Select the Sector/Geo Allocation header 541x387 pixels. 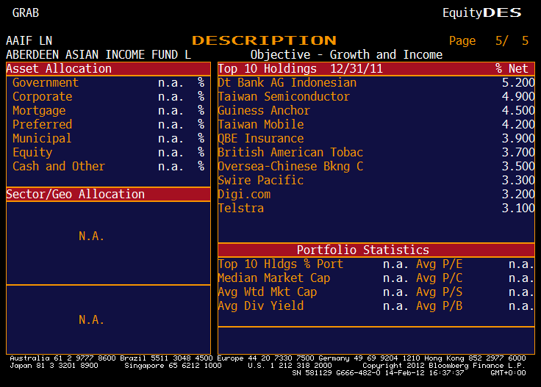click(76, 195)
